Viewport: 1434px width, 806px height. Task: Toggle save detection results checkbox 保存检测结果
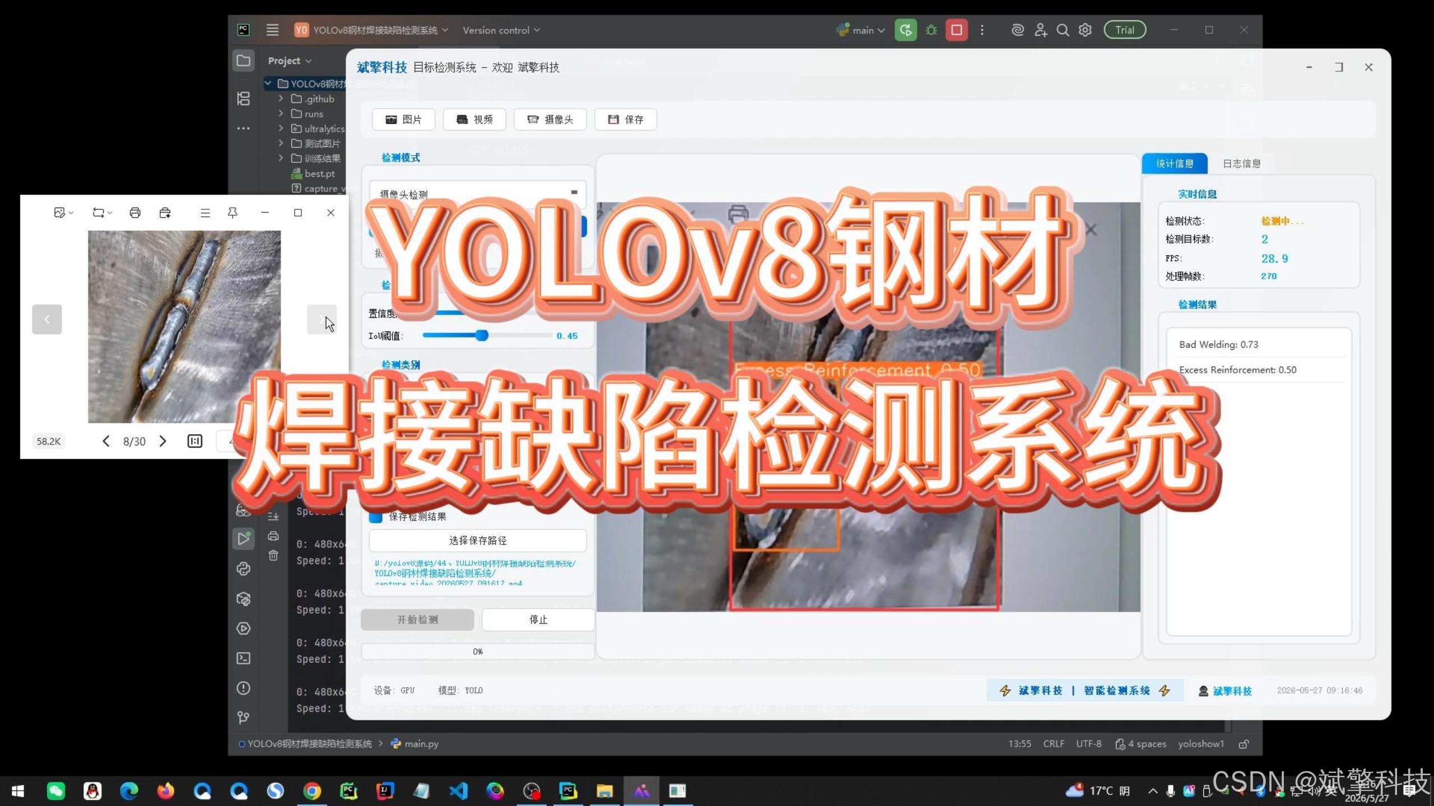coord(376,517)
